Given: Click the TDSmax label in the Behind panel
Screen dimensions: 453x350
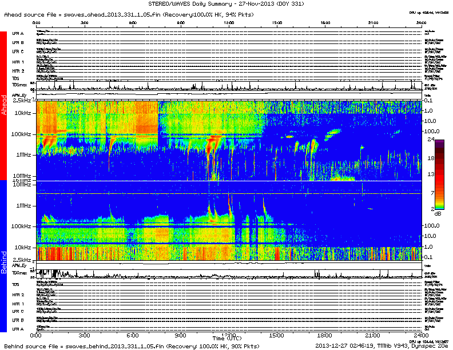Looking at the screenshot, I should click(20, 275).
